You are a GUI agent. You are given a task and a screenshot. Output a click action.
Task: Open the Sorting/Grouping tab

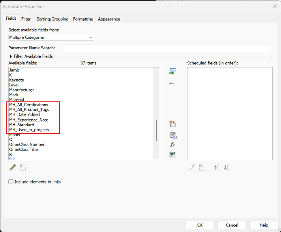(x=52, y=19)
